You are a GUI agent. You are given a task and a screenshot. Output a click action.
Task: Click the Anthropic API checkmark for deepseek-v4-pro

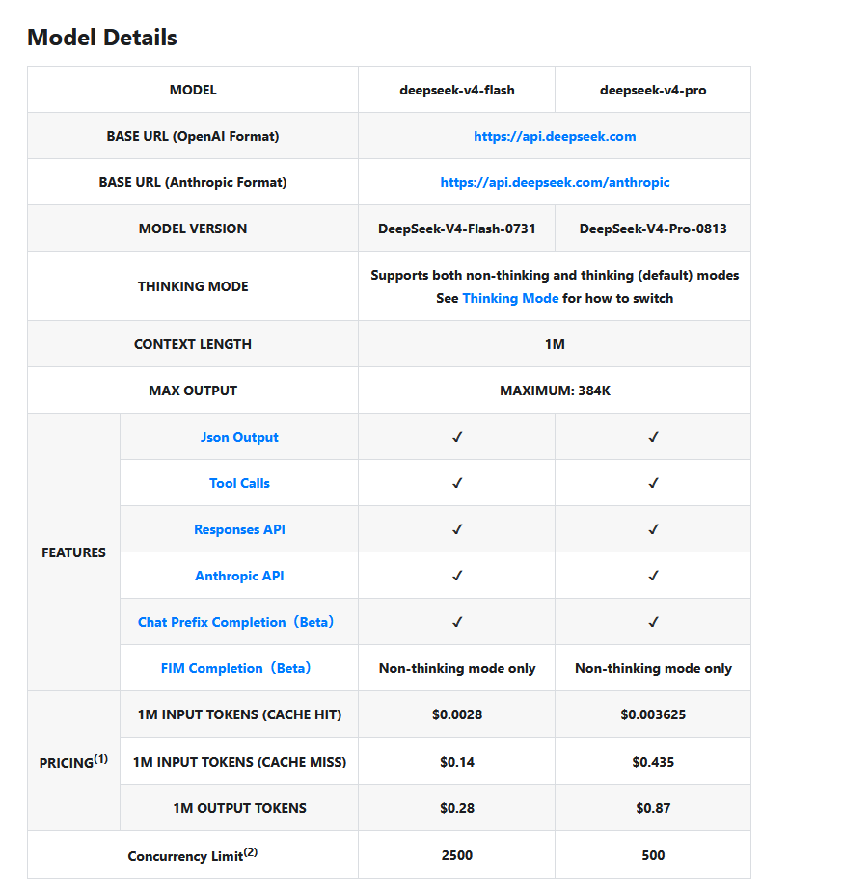654,576
